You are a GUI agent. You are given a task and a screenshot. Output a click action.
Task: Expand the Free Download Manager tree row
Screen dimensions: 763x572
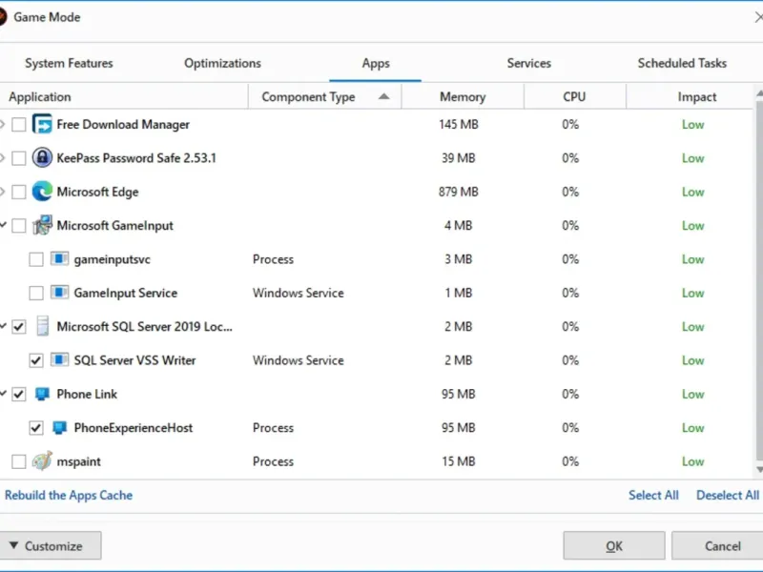coord(3,125)
